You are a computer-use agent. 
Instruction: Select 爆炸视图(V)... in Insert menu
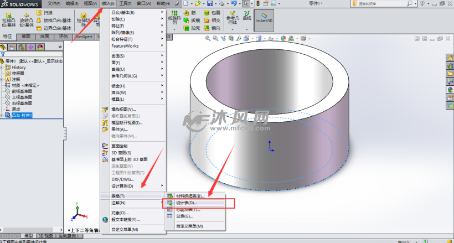tap(133, 109)
